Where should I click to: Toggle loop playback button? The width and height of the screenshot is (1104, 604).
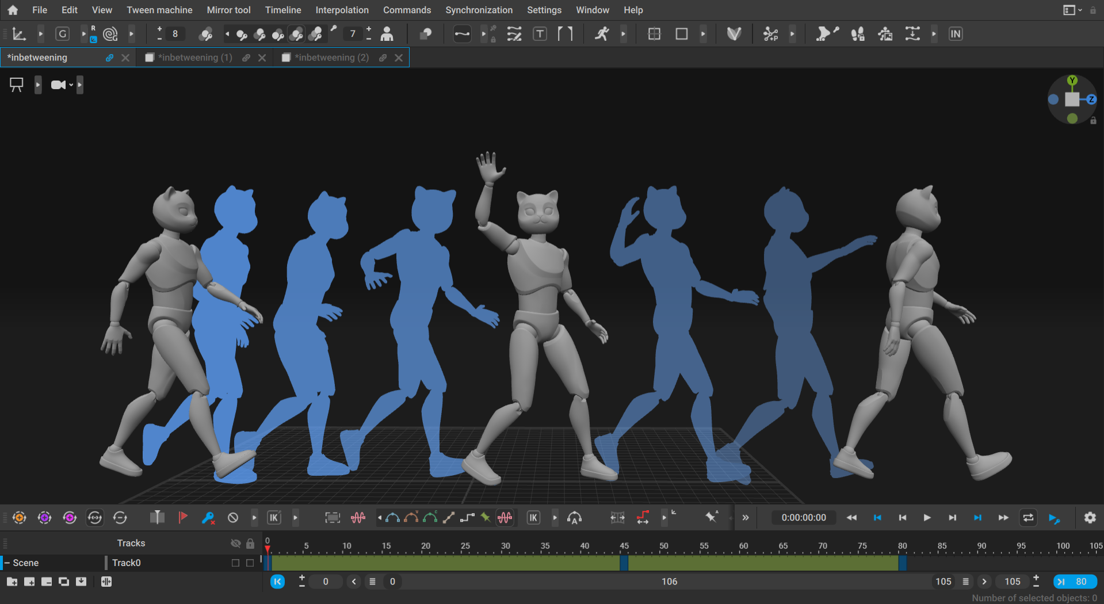point(1028,518)
